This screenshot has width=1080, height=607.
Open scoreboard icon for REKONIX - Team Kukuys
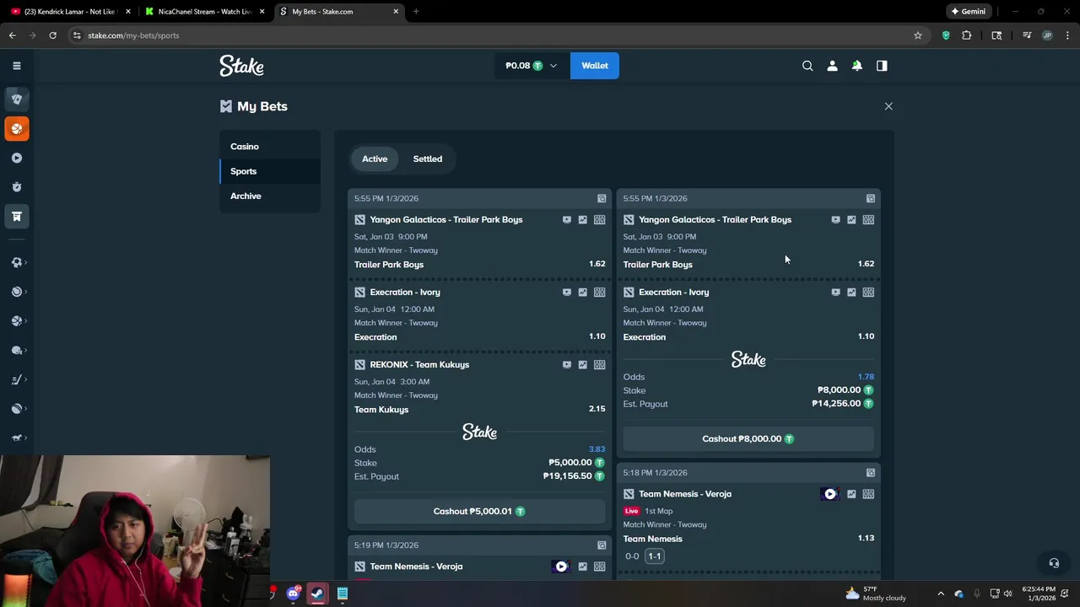599,365
